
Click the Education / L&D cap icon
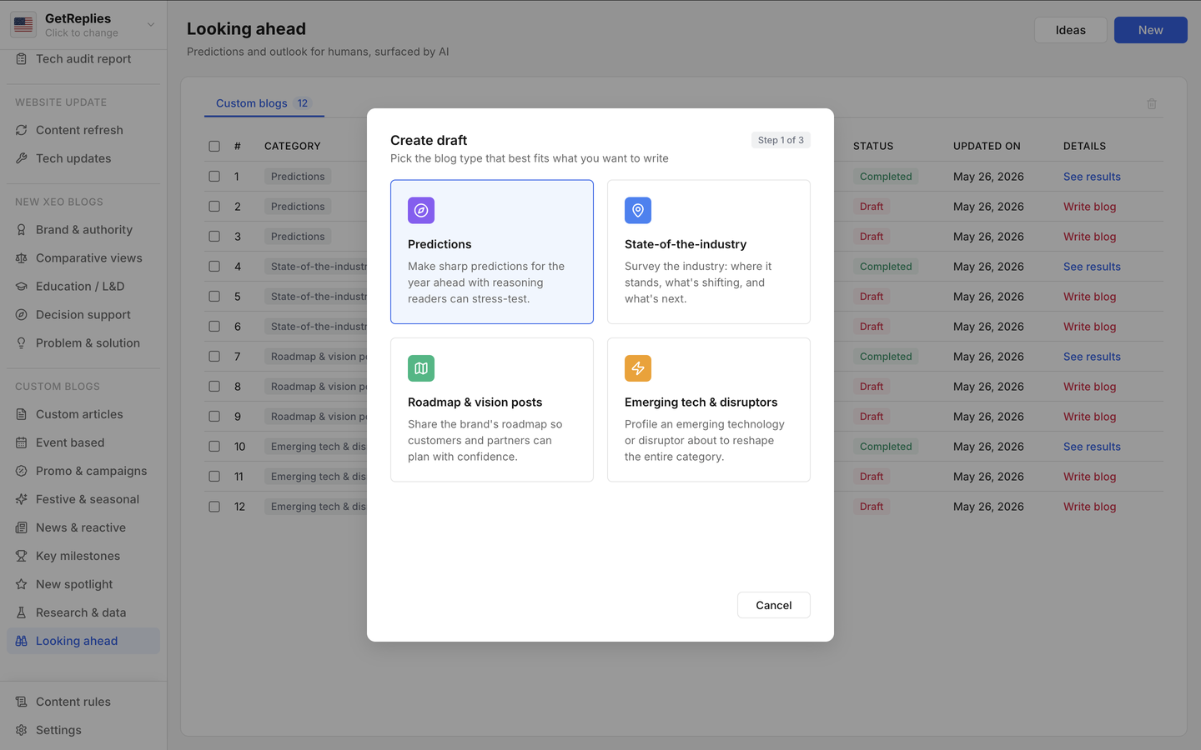pyautogui.click(x=22, y=287)
